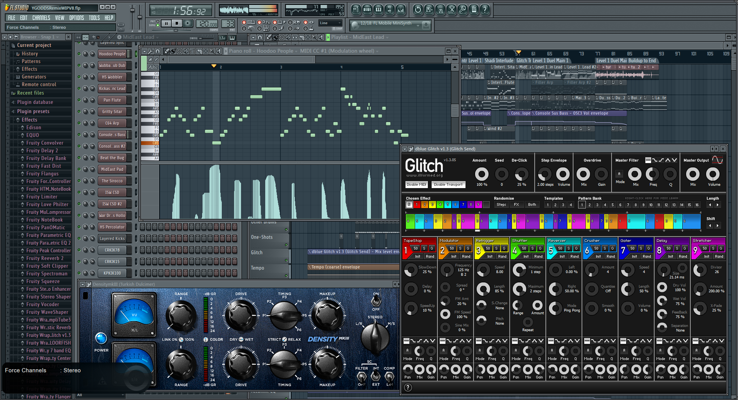
Task: Toggle the green LED on Pan Flute channel
Action: point(79,100)
